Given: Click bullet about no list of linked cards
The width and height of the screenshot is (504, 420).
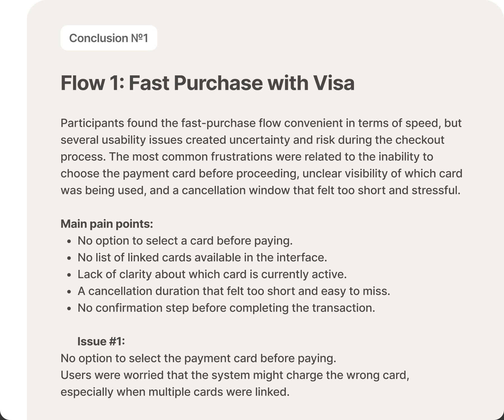Looking at the screenshot, I should click(202, 258).
